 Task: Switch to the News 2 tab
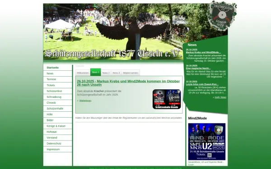click(106, 73)
